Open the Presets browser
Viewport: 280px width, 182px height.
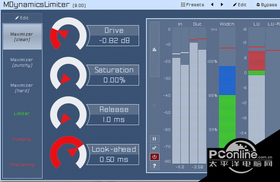[x=192, y=5]
